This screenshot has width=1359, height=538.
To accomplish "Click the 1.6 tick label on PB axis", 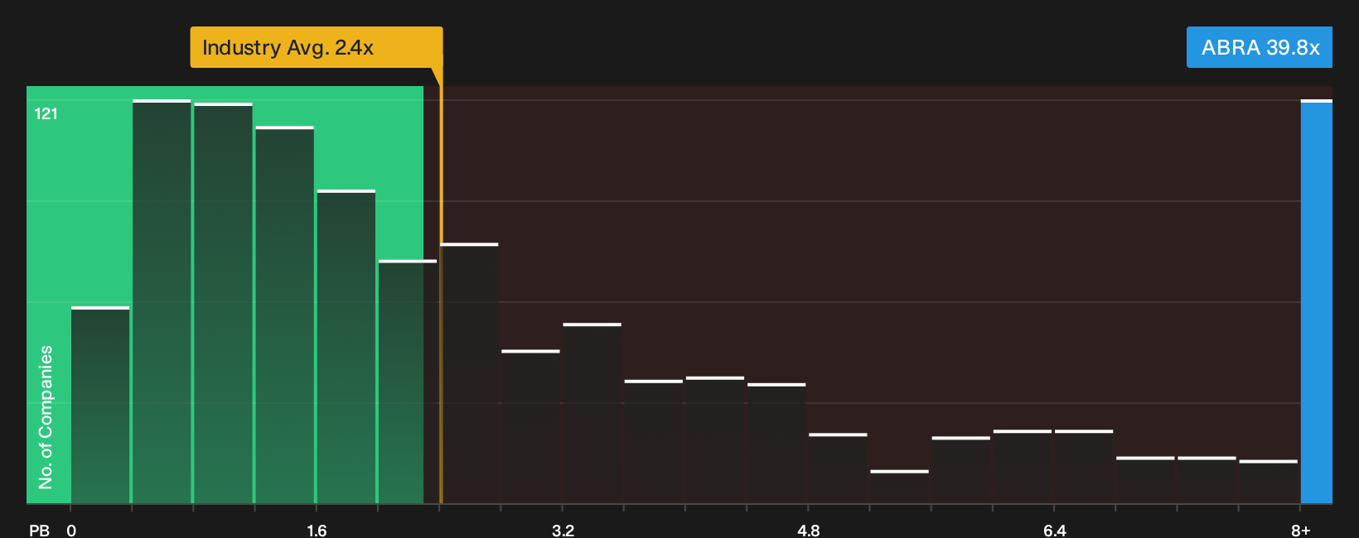I will click(317, 531).
